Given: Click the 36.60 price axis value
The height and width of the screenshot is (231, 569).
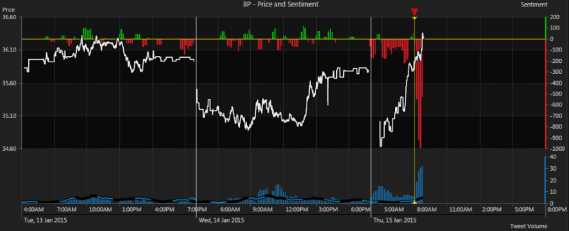Looking at the screenshot, I should pyautogui.click(x=9, y=17).
